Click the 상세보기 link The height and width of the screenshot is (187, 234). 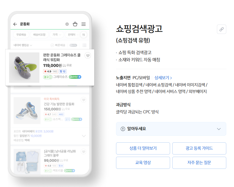163,78
